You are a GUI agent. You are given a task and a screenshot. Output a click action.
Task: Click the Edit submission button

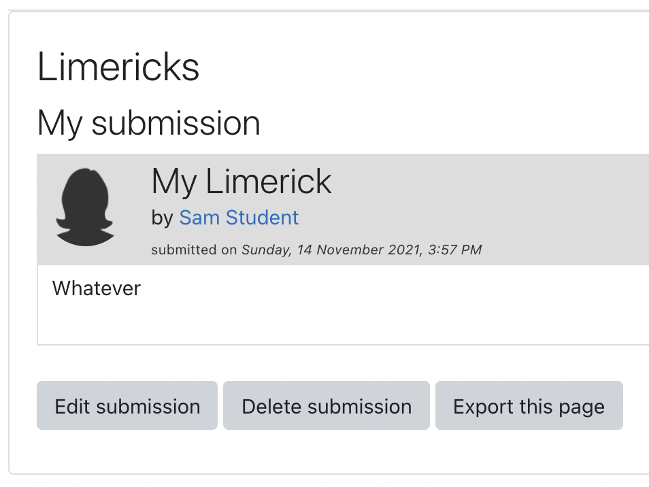(x=127, y=405)
